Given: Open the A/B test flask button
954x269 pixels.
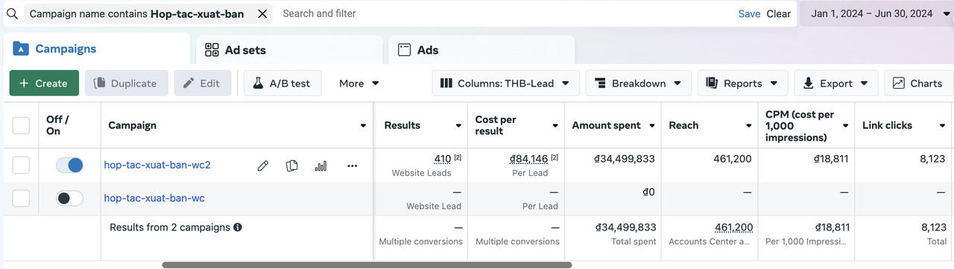Looking at the screenshot, I should click(283, 83).
